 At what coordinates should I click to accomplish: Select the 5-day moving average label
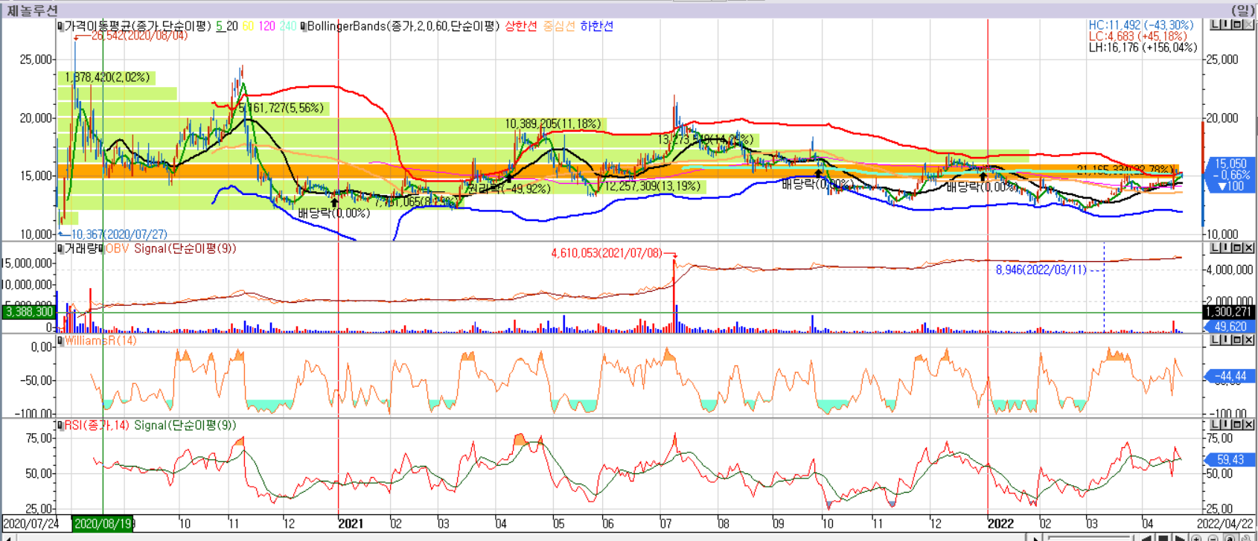coord(220,26)
